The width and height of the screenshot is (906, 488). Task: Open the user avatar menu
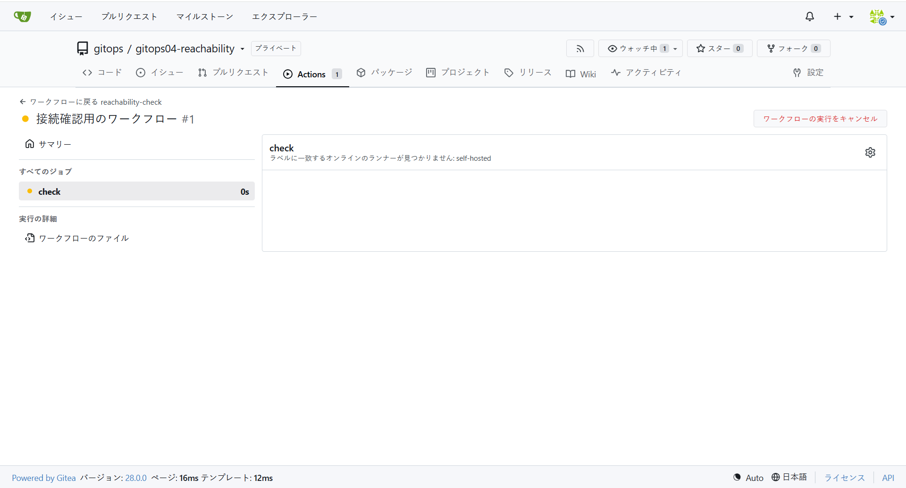(x=881, y=17)
